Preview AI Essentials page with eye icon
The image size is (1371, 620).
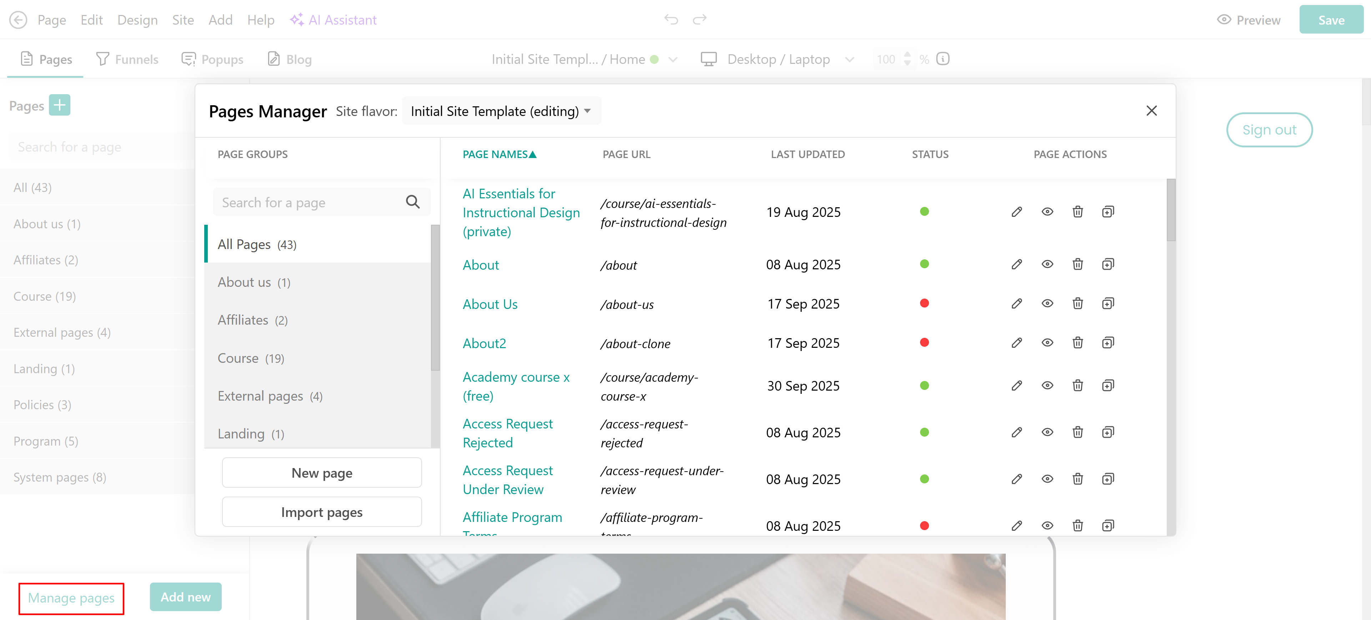[1047, 212]
